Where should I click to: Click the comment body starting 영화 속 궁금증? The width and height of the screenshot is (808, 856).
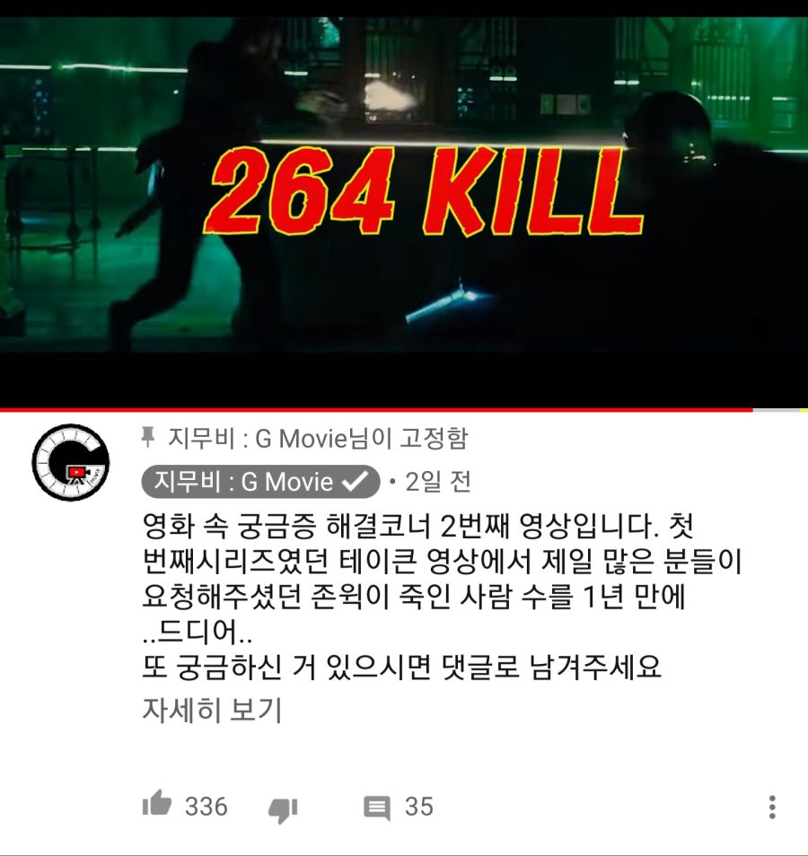(x=442, y=596)
